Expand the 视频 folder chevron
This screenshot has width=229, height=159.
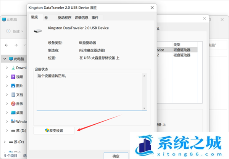7,77
